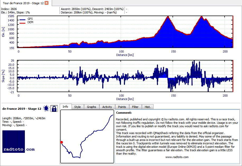Select the Info tab
This screenshot has width=242, height=166.
click(66, 107)
